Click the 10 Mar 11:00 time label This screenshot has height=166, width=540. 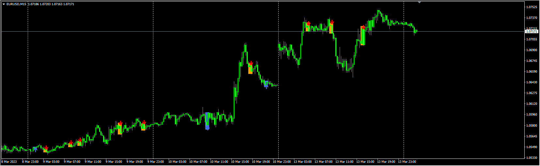click(x=219, y=162)
